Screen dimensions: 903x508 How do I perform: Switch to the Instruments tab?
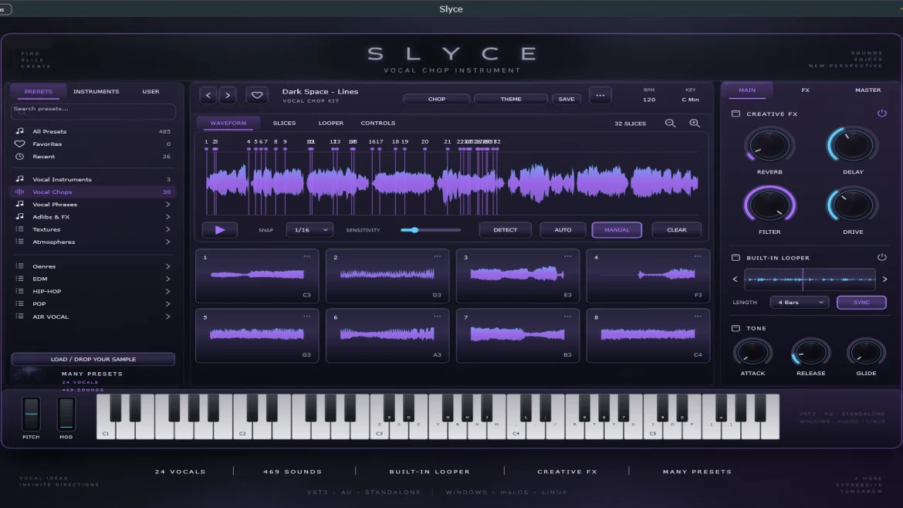point(96,92)
